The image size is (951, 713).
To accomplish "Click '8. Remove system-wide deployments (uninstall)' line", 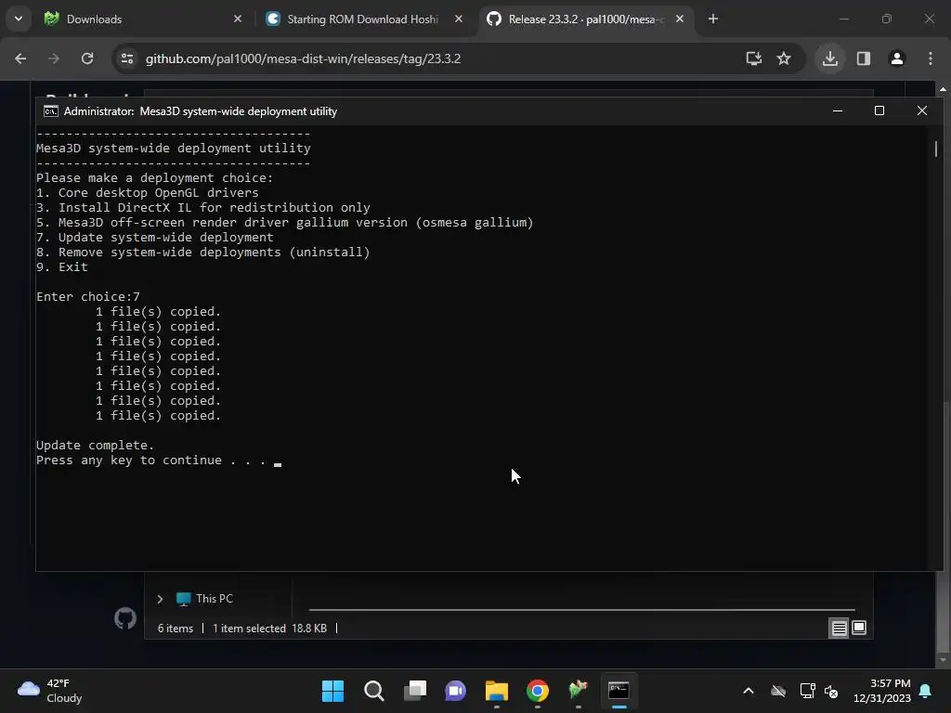I will click(x=203, y=253).
